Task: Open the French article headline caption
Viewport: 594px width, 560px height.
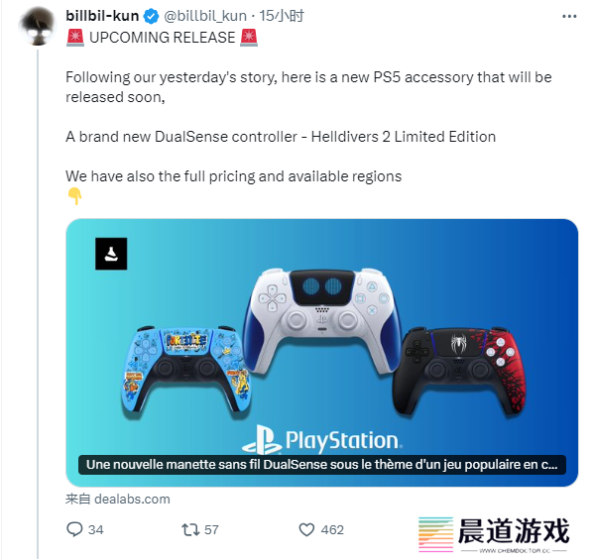Action: (x=322, y=465)
